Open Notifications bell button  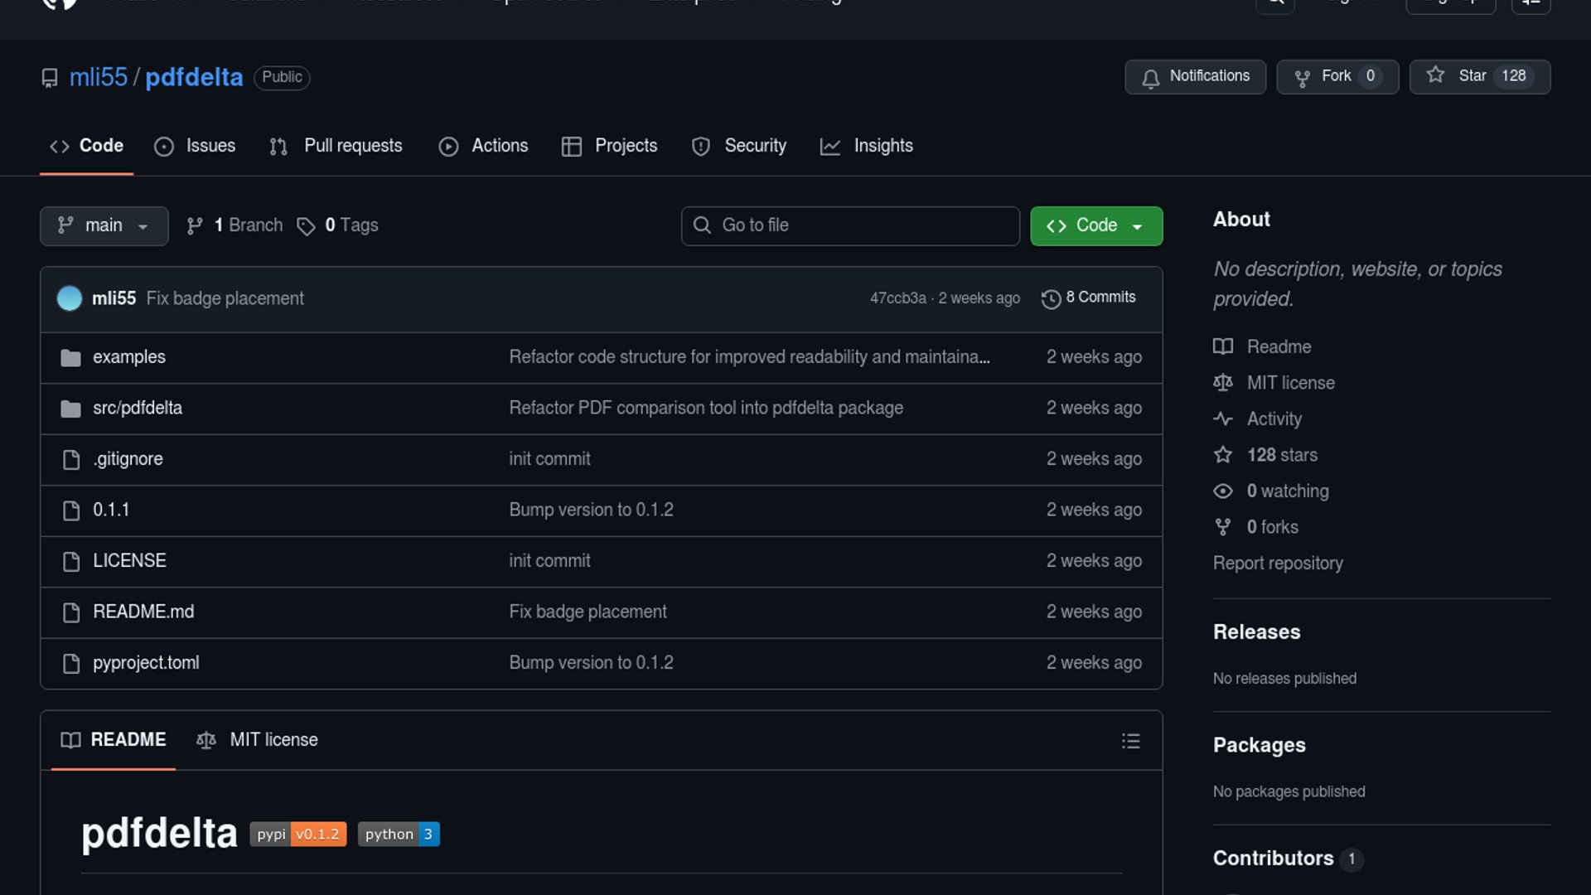click(x=1195, y=76)
